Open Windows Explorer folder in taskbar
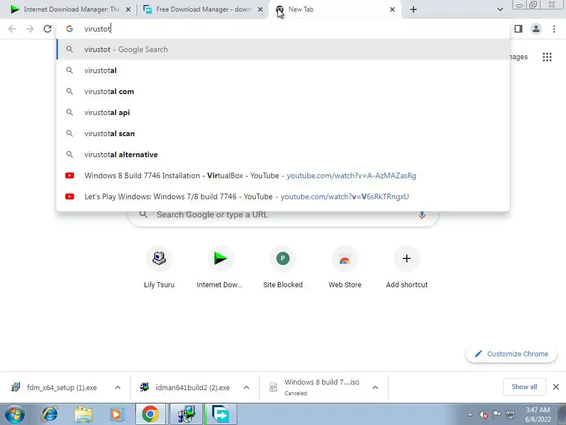The height and width of the screenshot is (425, 566). [x=83, y=414]
